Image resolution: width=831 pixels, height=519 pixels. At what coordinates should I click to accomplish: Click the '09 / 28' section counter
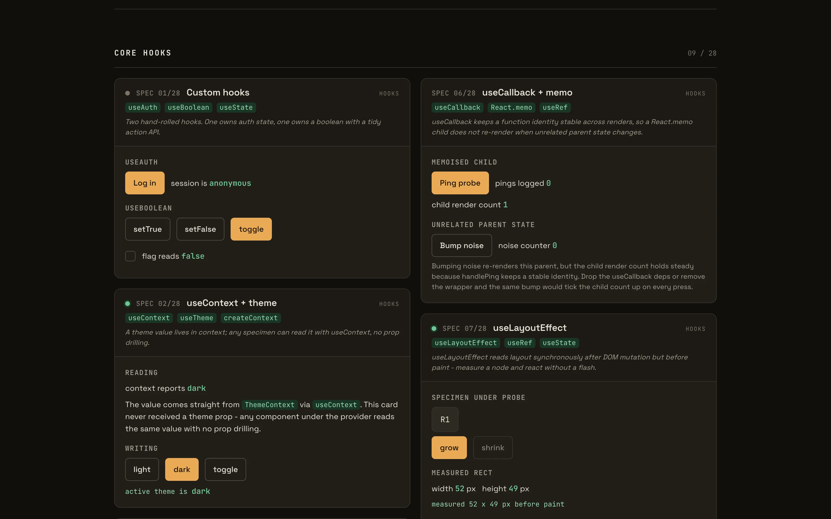coord(702,53)
